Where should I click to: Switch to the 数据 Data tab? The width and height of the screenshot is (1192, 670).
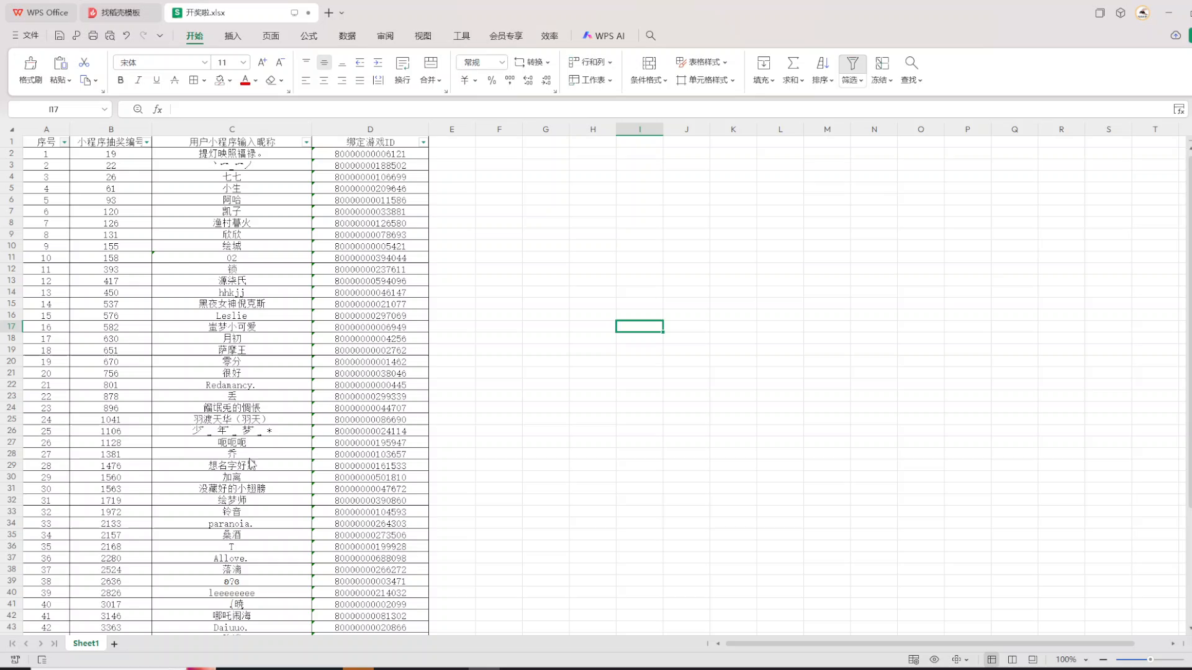[347, 36]
